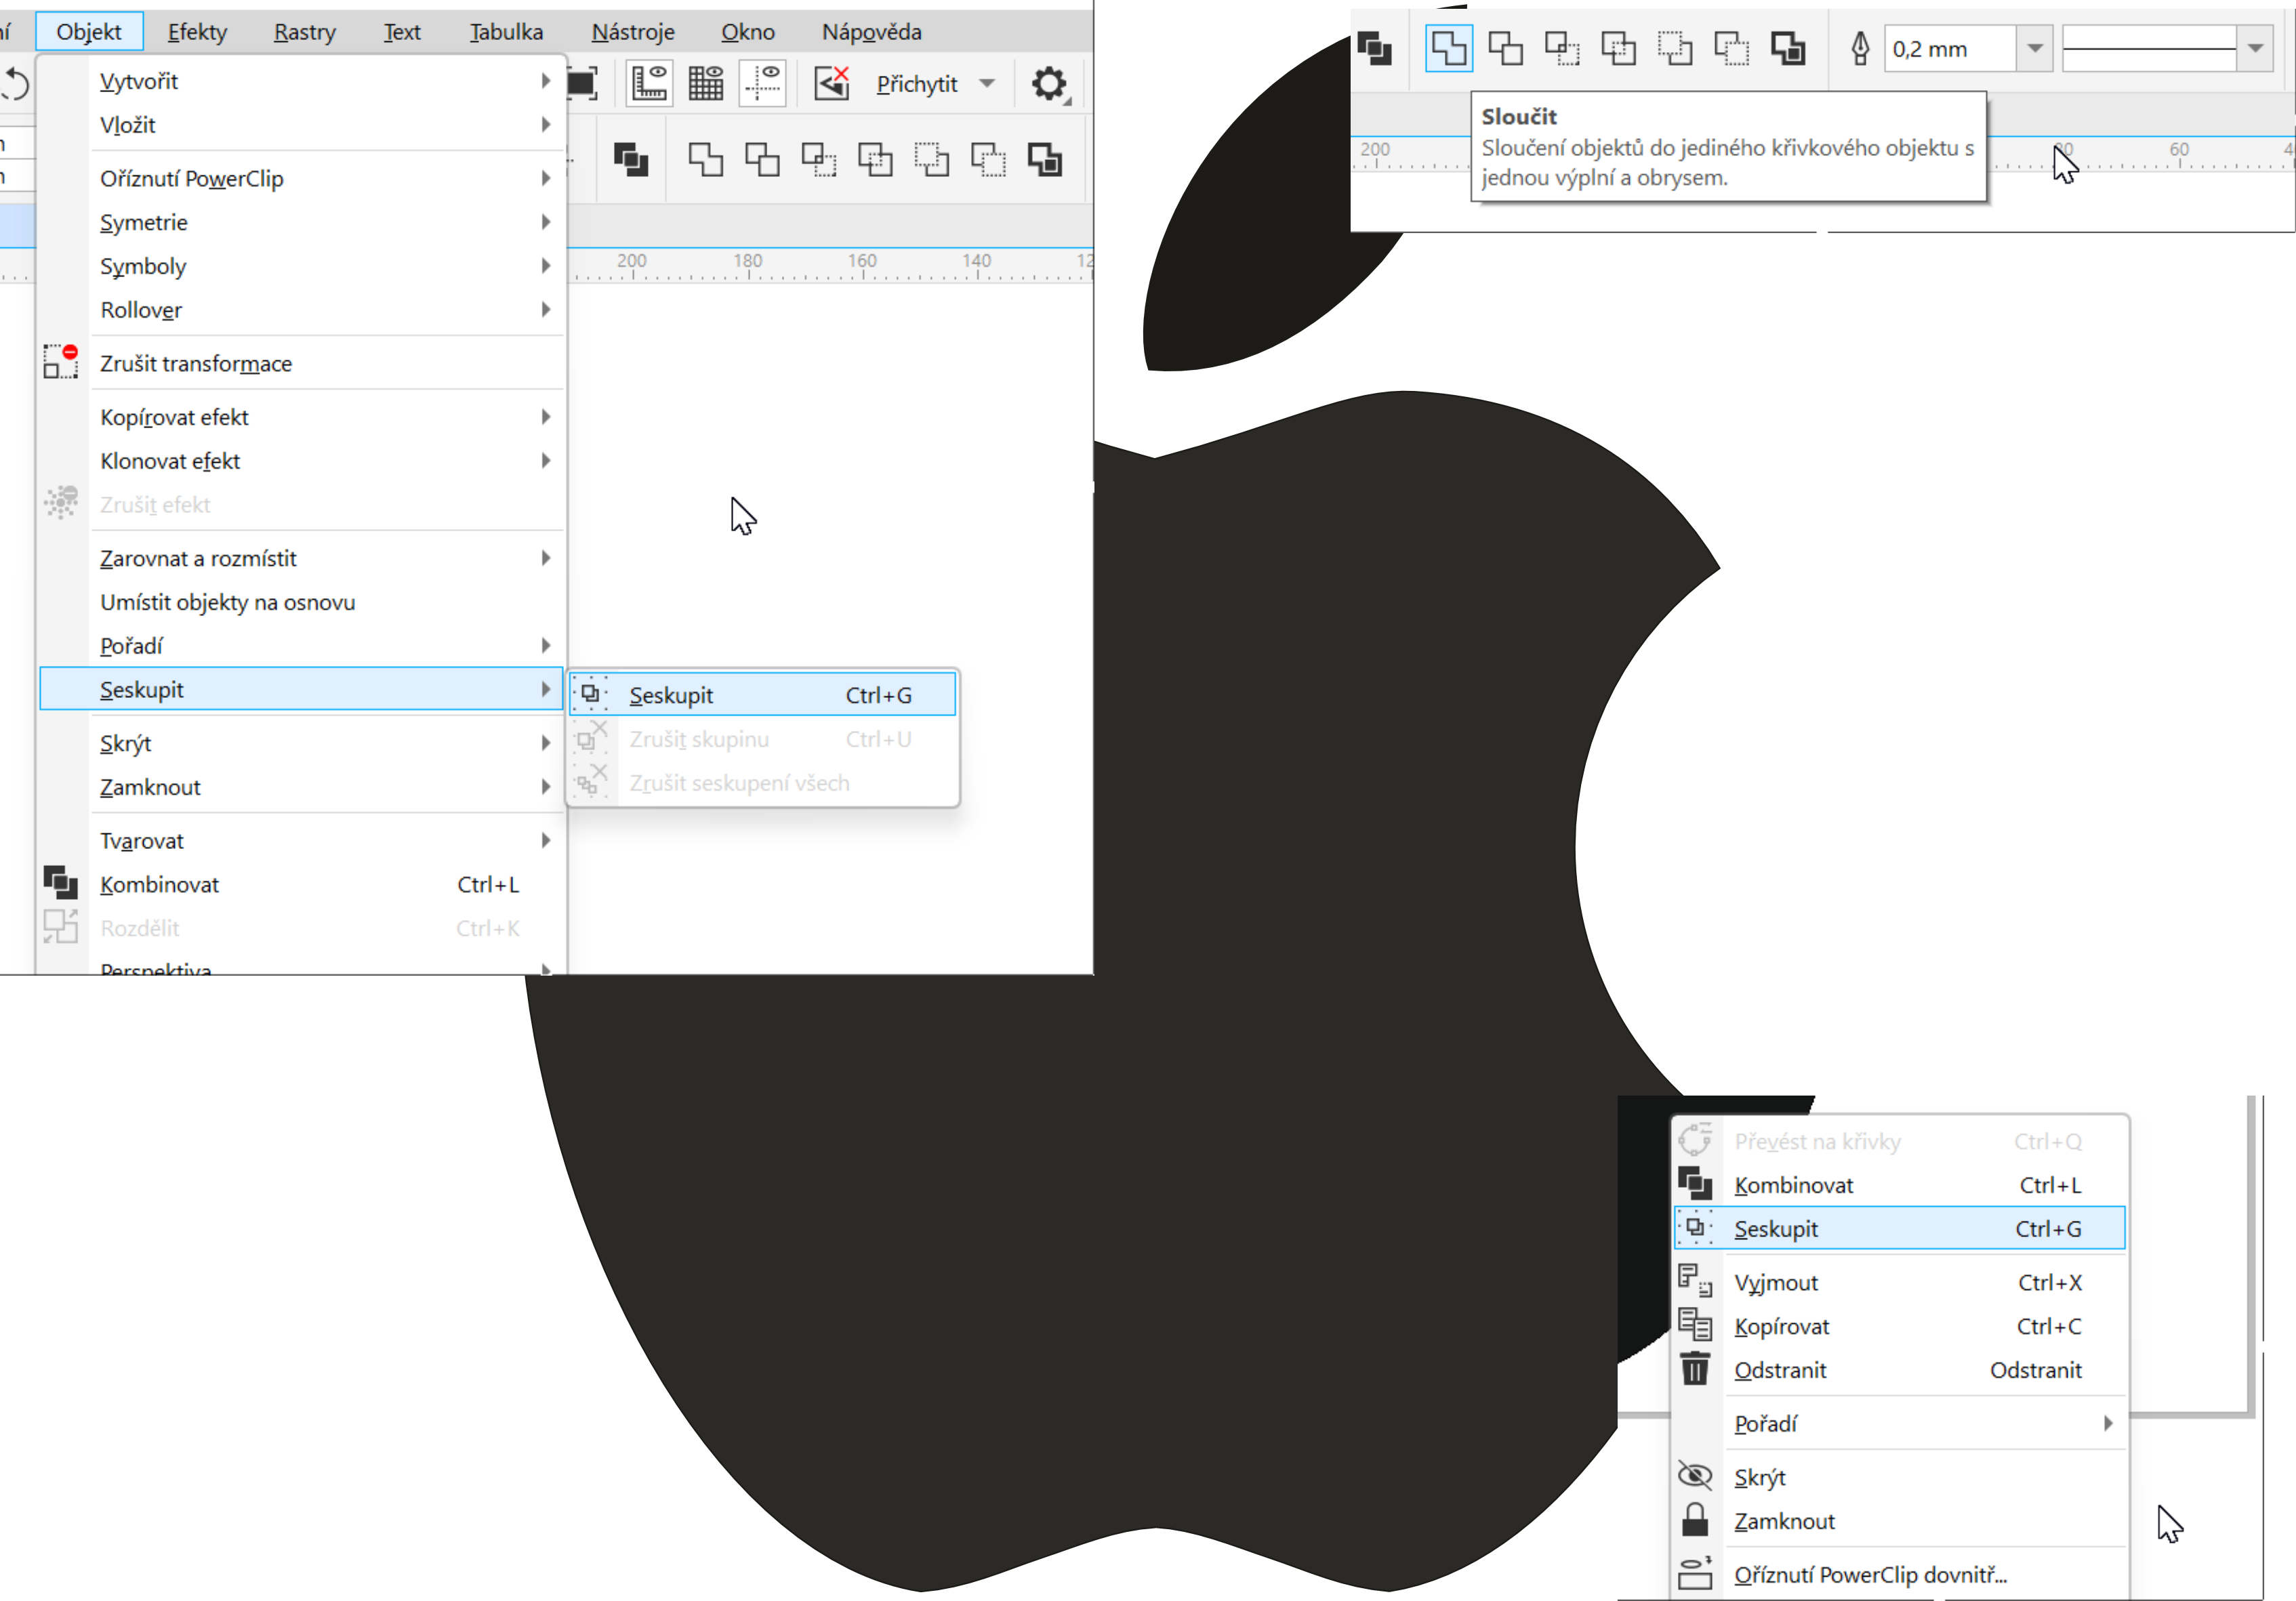Open options with the gear icon
Image resolution: width=2296 pixels, height=1601 pixels.
coord(1048,84)
